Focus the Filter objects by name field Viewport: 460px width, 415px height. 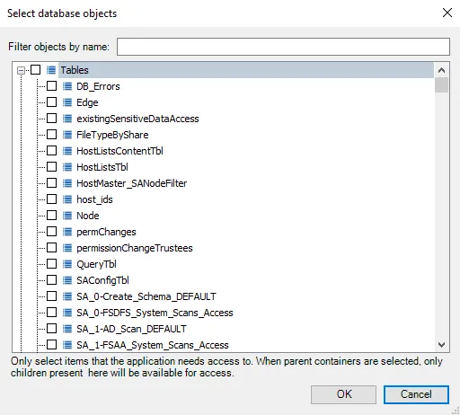point(283,47)
